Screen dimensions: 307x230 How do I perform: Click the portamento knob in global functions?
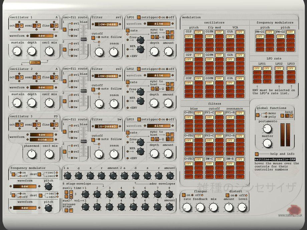click(268, 128)
